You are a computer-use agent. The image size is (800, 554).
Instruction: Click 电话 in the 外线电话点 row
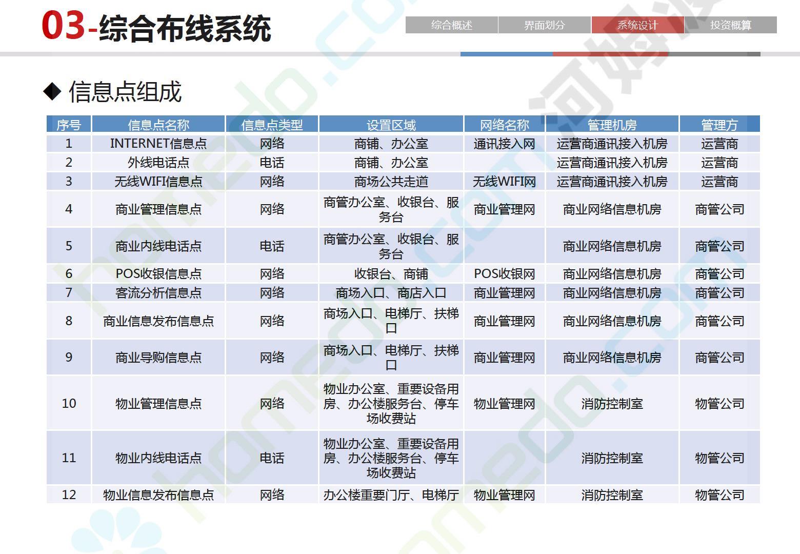coord(272,163)
